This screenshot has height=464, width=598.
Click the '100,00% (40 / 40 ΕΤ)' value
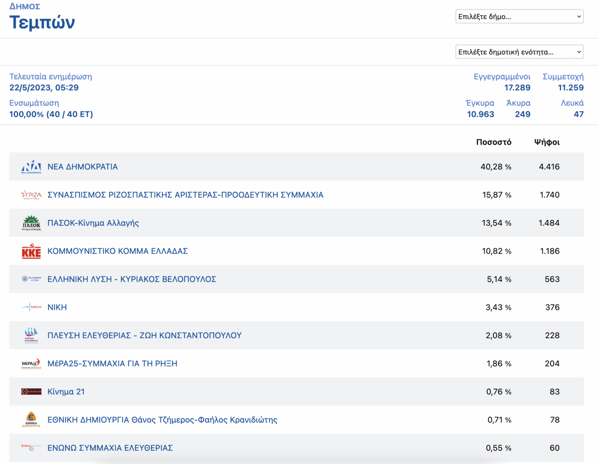[51, 114]
